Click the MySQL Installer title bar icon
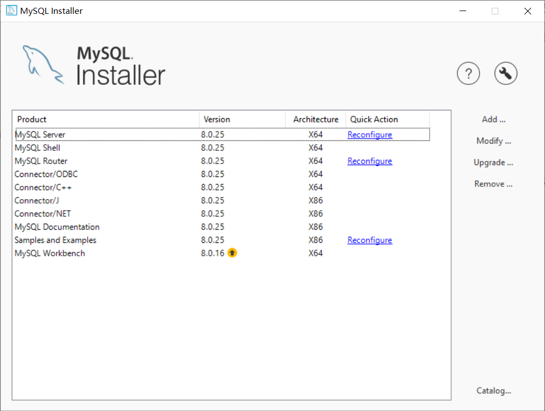 (x=11, y=11)
